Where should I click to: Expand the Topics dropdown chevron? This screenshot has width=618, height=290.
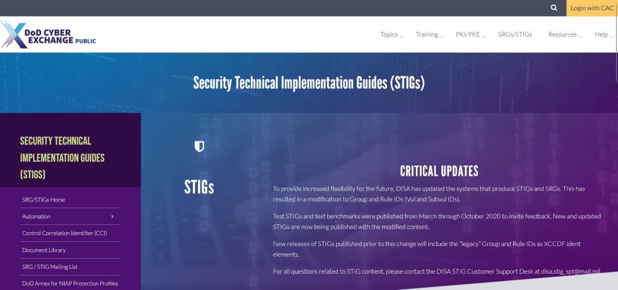pyautogui.click(x=401, y=37)
